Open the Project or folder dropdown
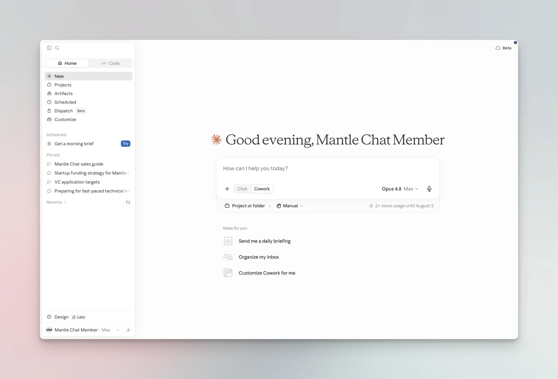 pyautogui.click(x=248, y=206)
